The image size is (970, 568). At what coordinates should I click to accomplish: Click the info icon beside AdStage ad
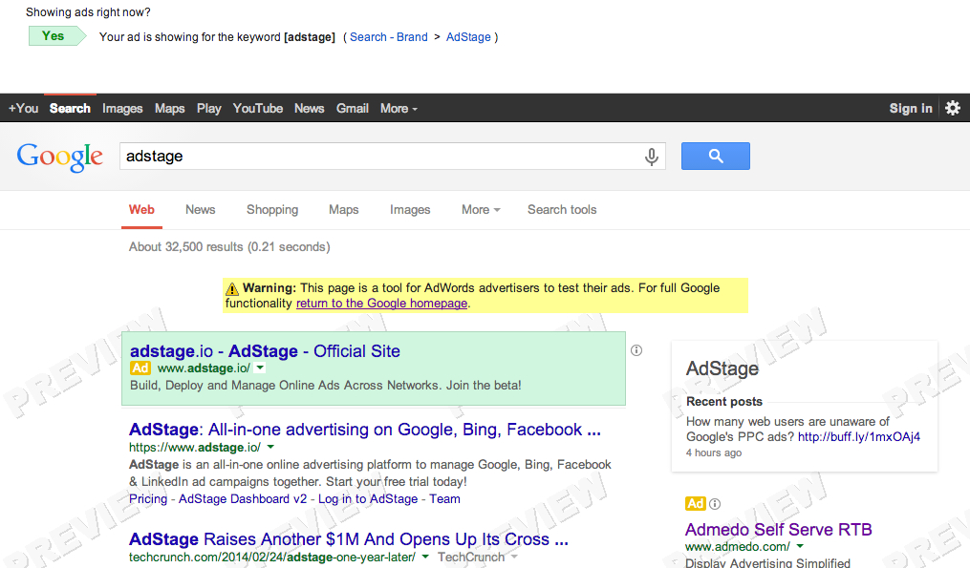(636, 350)
